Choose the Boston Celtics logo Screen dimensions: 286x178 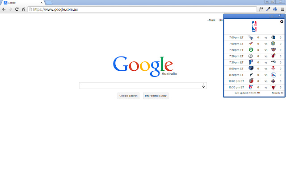pos(251,50)
